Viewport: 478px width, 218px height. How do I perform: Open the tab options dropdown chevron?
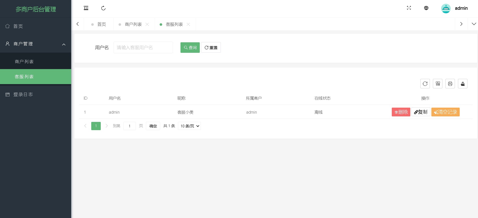(474, 24)
